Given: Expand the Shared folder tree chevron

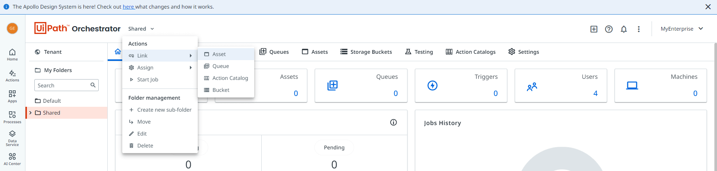Looking at the screenshot, I should 30,113.
